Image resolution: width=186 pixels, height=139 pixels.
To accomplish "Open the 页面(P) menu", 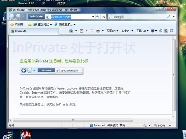I will click(112, 31).
